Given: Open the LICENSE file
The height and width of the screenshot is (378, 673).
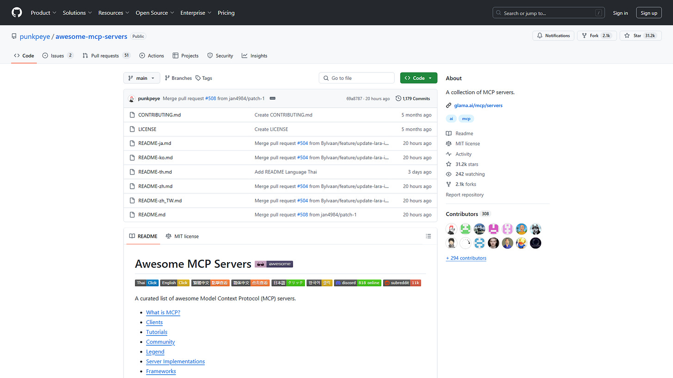Looking at the screenshot, I should pos(147,129).
